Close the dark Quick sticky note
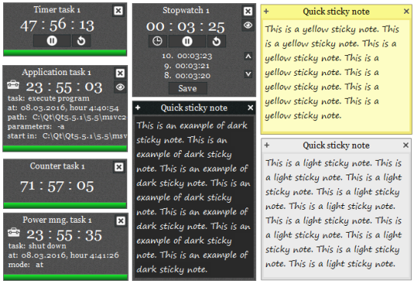Screen dimensions: 414x284 pos(251,108)
